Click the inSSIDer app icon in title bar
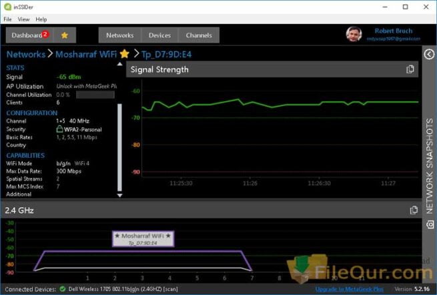Image resolution: width=437 pixels, height=295 pixels. (7, 7)
